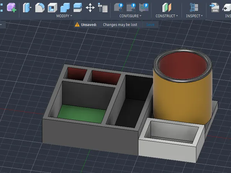Image resolution: width=231 pixels, height=173 pixels.
Task: Click the 'Changes may be lost' message
Action: [120, 25]
